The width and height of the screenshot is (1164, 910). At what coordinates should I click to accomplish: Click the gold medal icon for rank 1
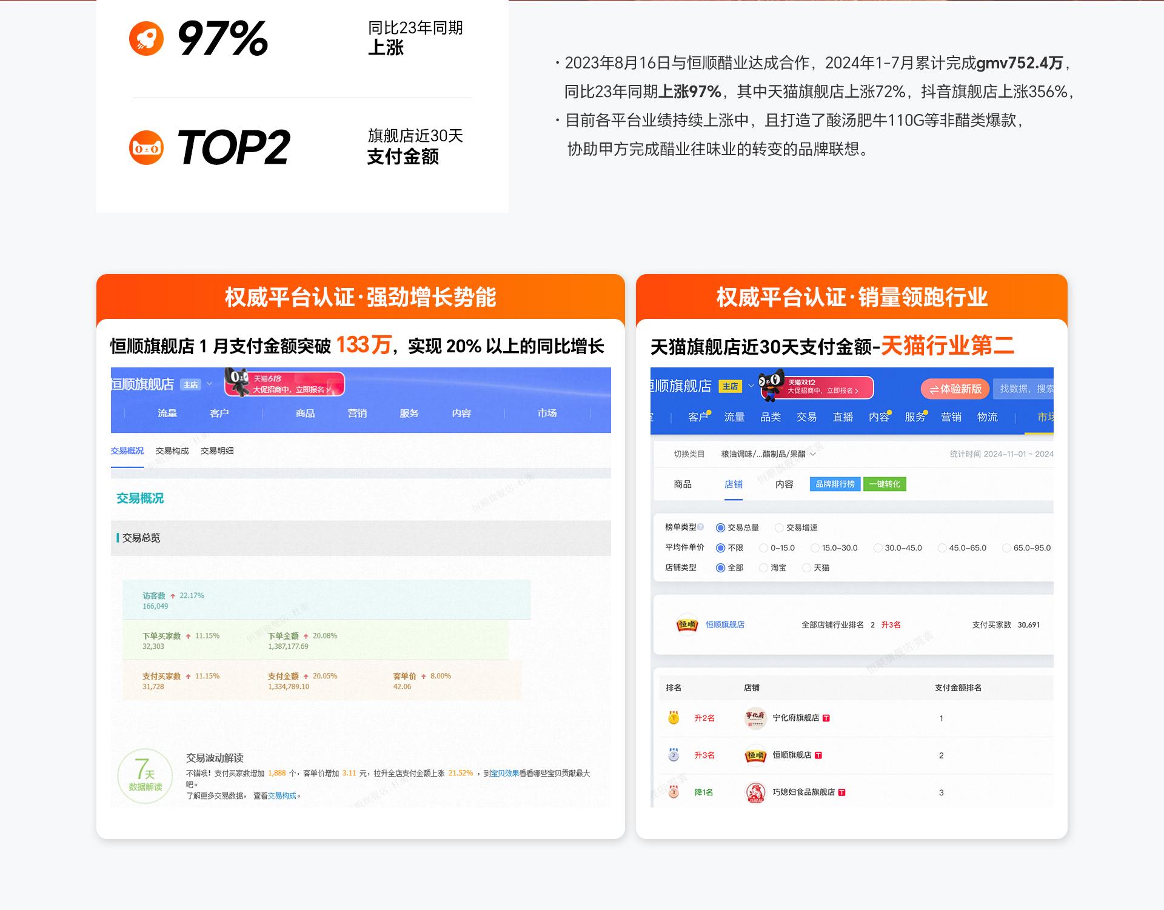tap(674, 718)
